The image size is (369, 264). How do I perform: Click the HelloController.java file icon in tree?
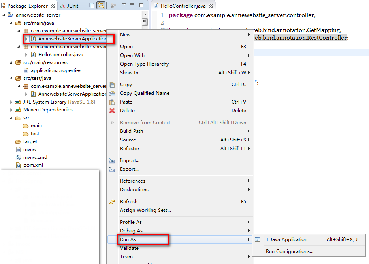coord(34,55)
